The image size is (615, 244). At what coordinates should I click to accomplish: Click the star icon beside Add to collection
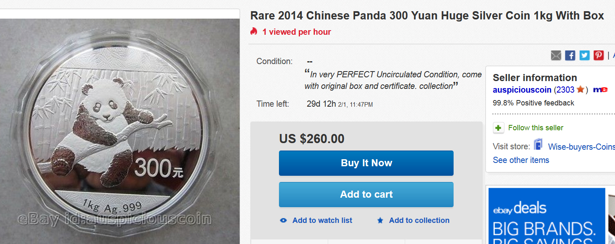[x=380, y=220]
